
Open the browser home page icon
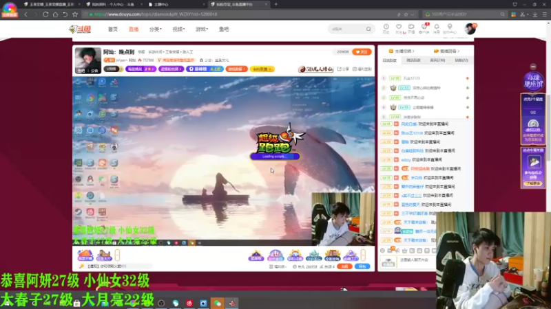[x=55, y=14]
